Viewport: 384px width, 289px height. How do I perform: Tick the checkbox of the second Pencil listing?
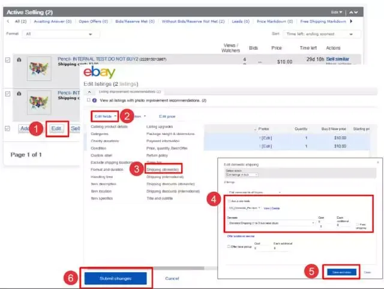(x=8, y=94)
